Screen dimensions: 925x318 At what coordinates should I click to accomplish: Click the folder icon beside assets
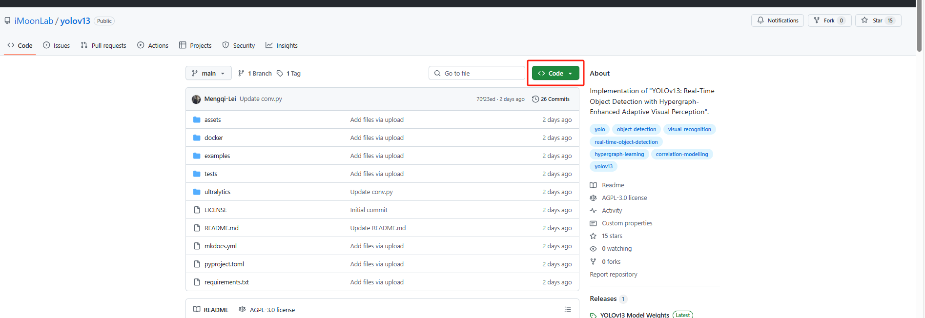tap(197, 120)
